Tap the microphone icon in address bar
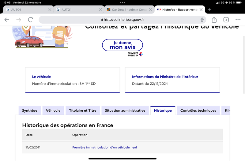 202,20
